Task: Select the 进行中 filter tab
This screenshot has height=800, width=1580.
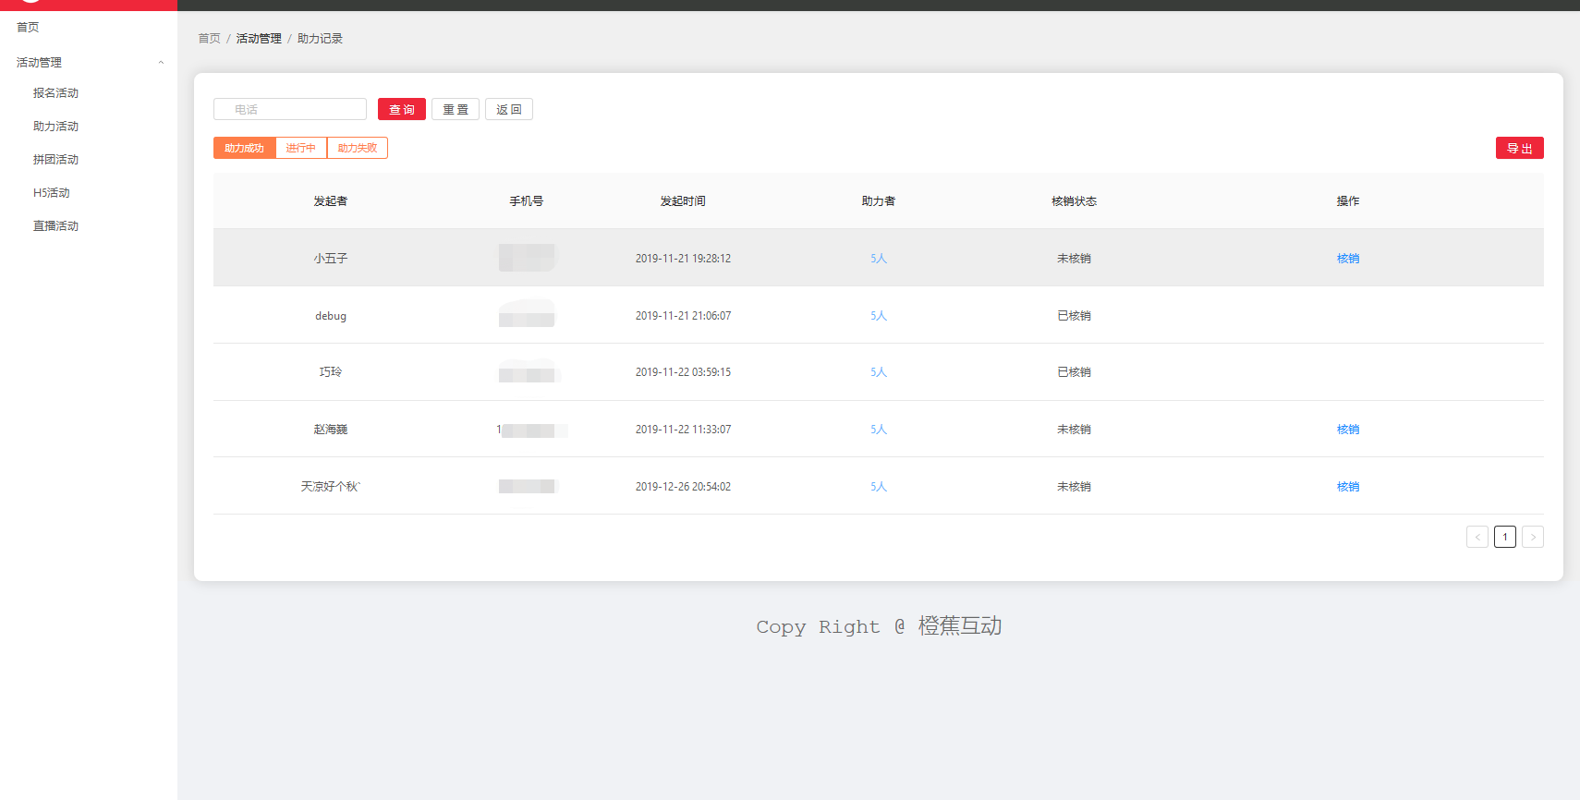Action: point(300,148)
